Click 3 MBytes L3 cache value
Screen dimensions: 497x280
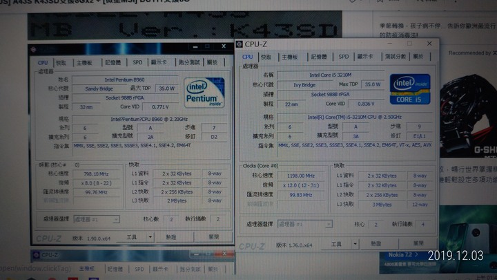pos(382,205)
